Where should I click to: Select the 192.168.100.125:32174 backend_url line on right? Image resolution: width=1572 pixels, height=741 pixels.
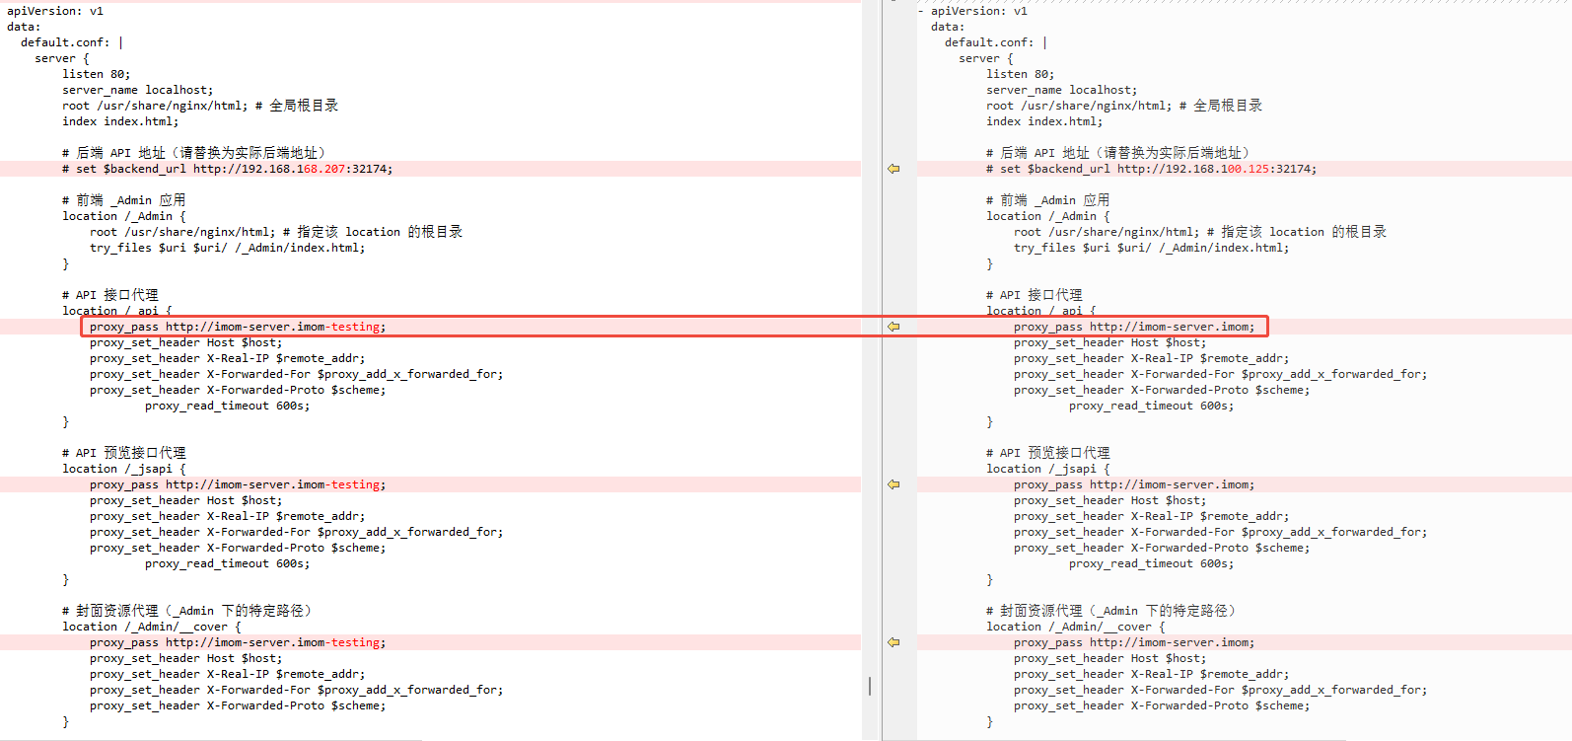(x=1152, y=169)
